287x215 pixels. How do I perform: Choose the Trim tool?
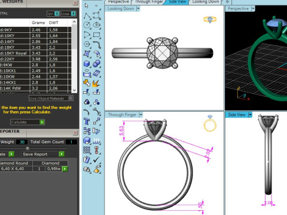pos(87,92)
